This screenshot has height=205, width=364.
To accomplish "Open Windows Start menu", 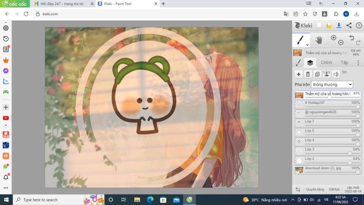I will (6, 200).
